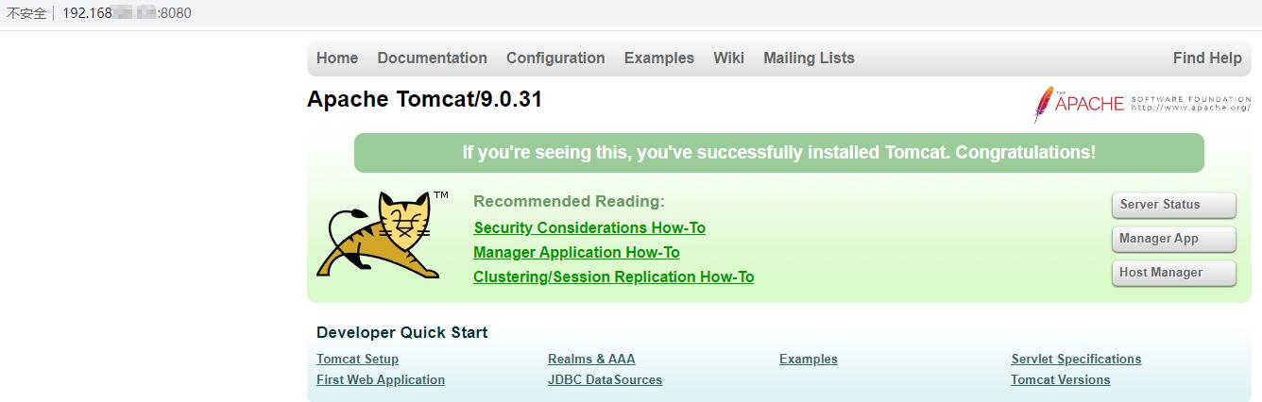Open Manager Application How-To link
Image resolution: width=1262 pixels, height=402 pixels.
click(x=576, y=252)
